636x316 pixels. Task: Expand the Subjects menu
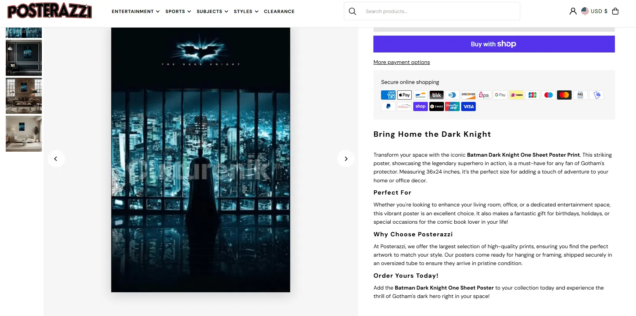tap(212, 11)
